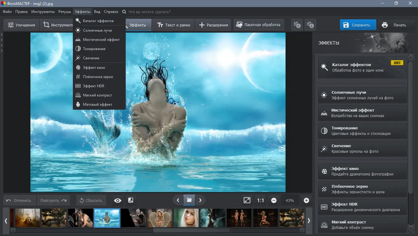The image size is (418, 236).
Task: Open the Текст и рамки tab
Action: 173,25
